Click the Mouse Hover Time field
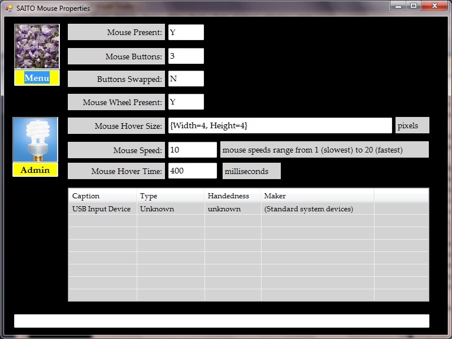 point(192,171)
